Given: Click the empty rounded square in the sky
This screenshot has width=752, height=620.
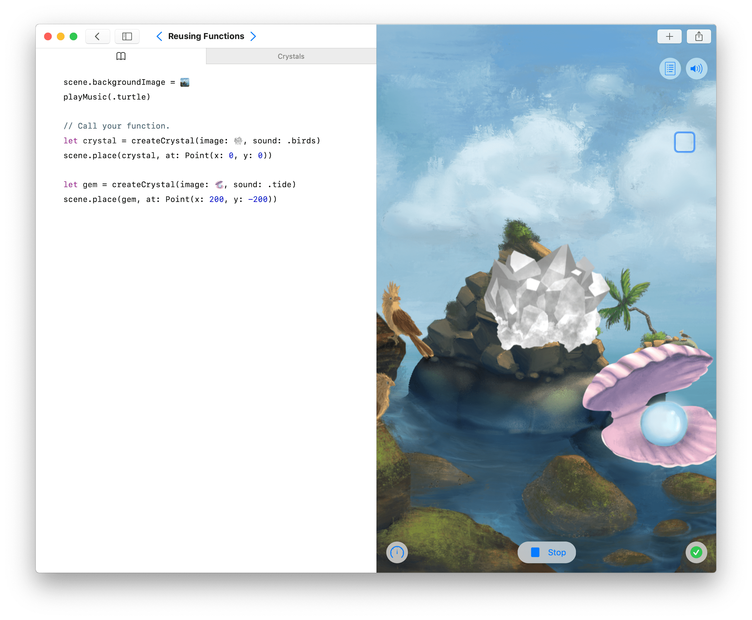Looking at the screenshot, I should [684, 142].
